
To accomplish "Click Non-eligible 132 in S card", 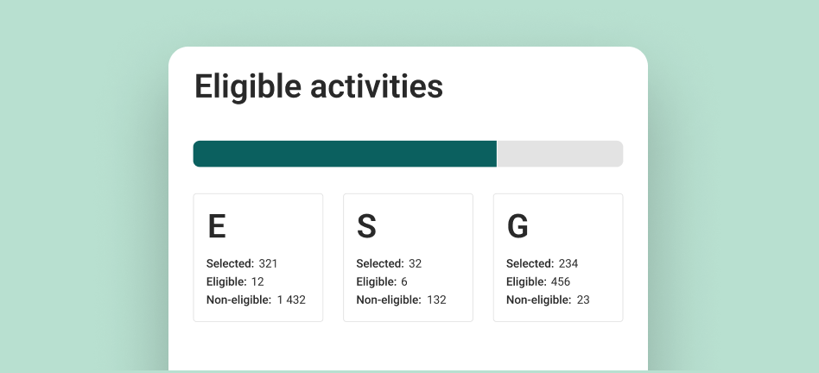I will click(403, 300).
